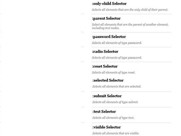The height and width of the screenshot is (136, 181).
Task: Click the divider line above :parent Selector
Action: [x=132, y=14]
